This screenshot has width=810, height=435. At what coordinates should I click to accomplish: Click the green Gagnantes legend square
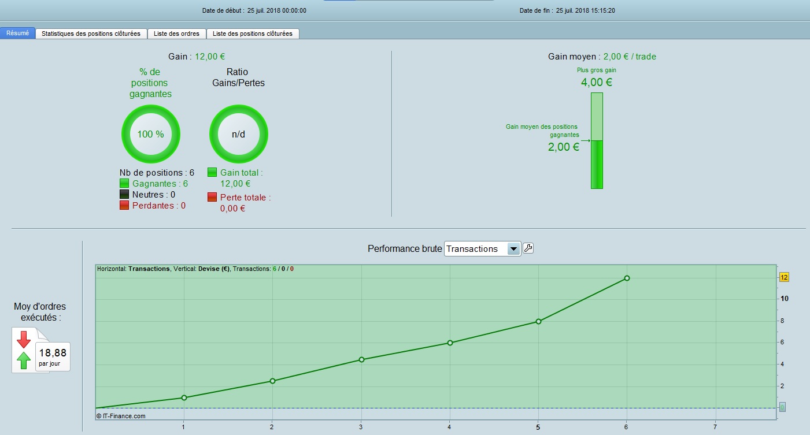(124, 184)
